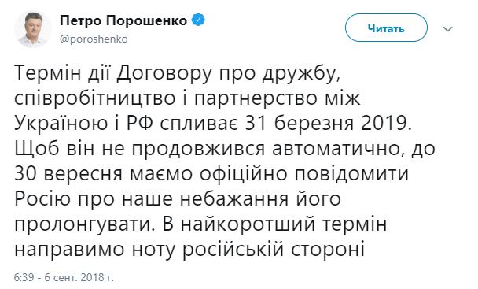Click the first tweet line starting with Термін дії
The height and width of the screenshot is (289, 478).
(177, 74)
